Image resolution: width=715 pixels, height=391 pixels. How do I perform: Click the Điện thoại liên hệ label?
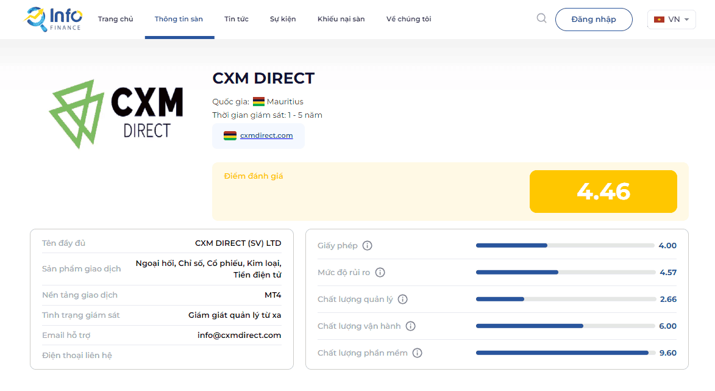click(77, 356)
